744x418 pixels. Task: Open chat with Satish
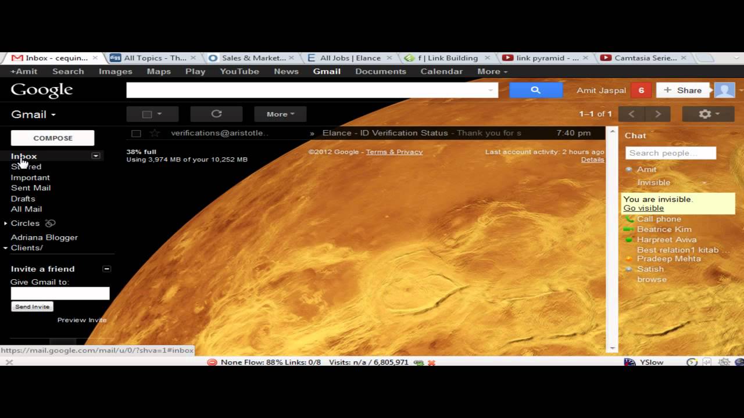pyautogui.click(x=650, y=269)
